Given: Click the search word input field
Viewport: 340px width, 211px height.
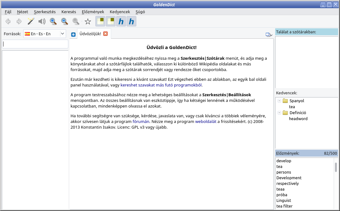Looking at the screenshot, I should click(35, 44).
